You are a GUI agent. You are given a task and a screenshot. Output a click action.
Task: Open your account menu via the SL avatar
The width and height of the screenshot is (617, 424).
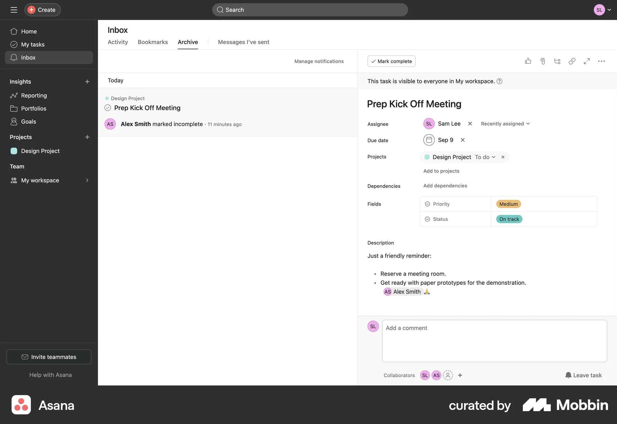tap(600, 10)
